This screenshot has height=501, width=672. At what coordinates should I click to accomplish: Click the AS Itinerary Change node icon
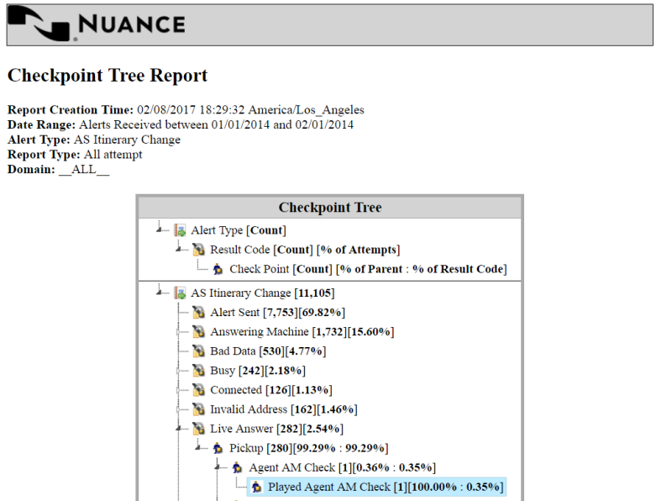[x=180, y=293]
